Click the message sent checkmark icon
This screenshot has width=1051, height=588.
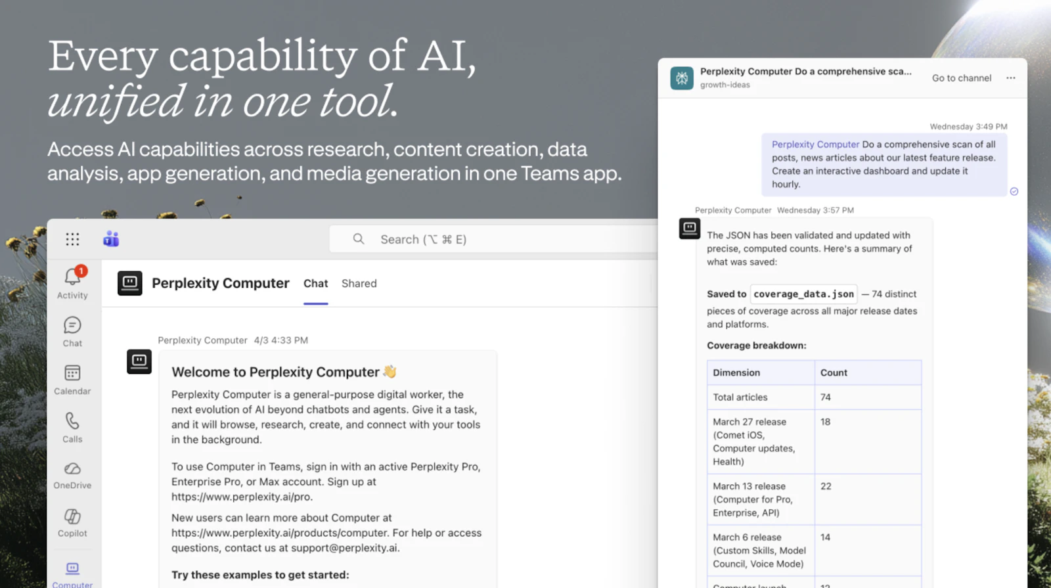tap(1014, 191)
